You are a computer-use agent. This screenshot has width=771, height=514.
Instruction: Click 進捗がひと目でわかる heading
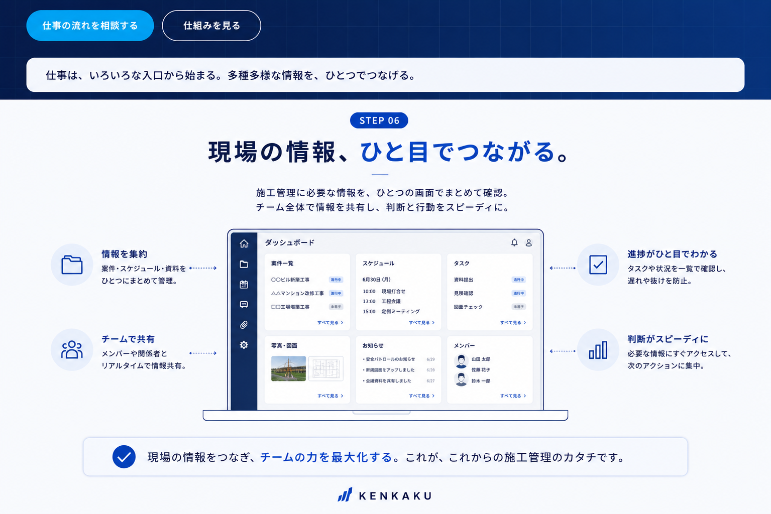pyautogui.click(x=672, y=254)
